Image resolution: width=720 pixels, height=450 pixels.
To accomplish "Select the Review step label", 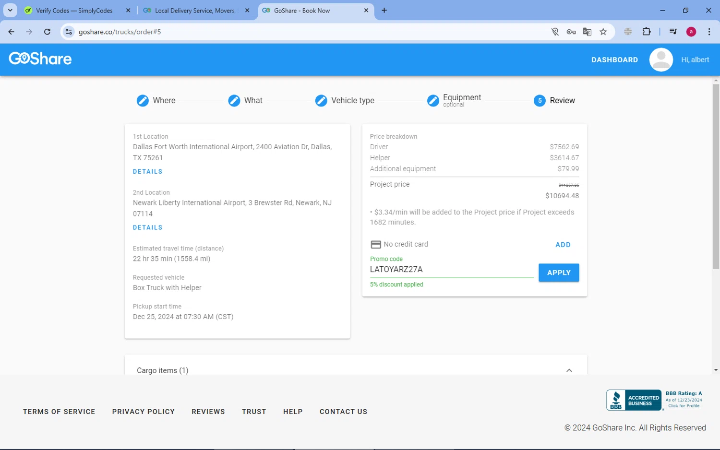I will [x=562, y=100].
